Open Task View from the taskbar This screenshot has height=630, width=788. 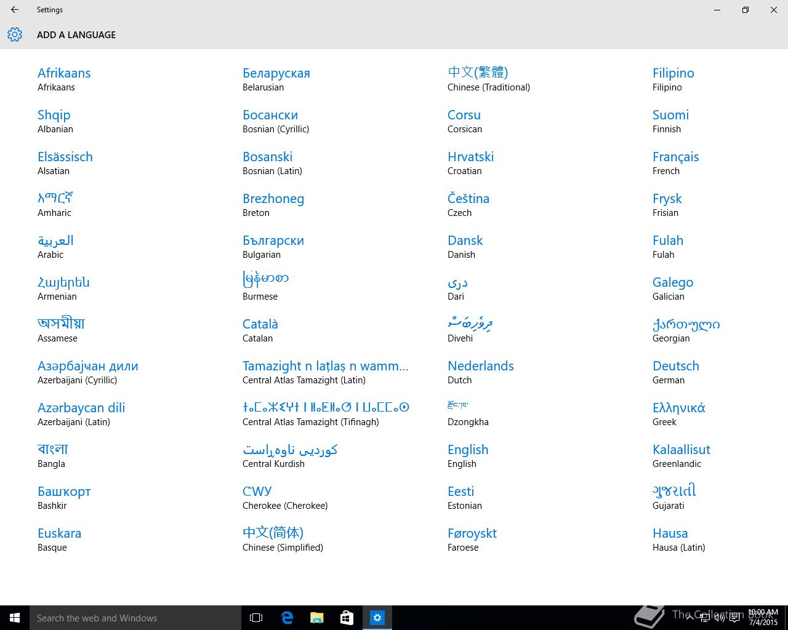click(x=256, y=618)
